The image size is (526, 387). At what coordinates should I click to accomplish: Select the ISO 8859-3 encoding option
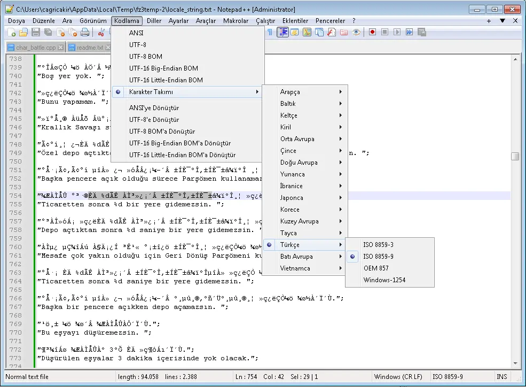click(x=378, y=245)
